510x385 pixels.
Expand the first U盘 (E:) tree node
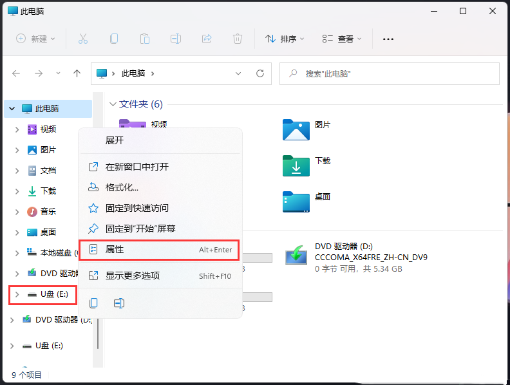coord(17,295)
